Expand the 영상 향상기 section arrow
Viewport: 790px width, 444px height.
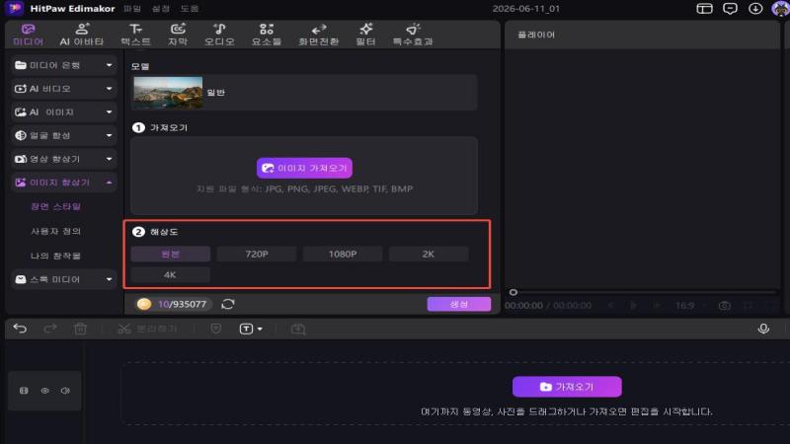(x=109, y=159)
